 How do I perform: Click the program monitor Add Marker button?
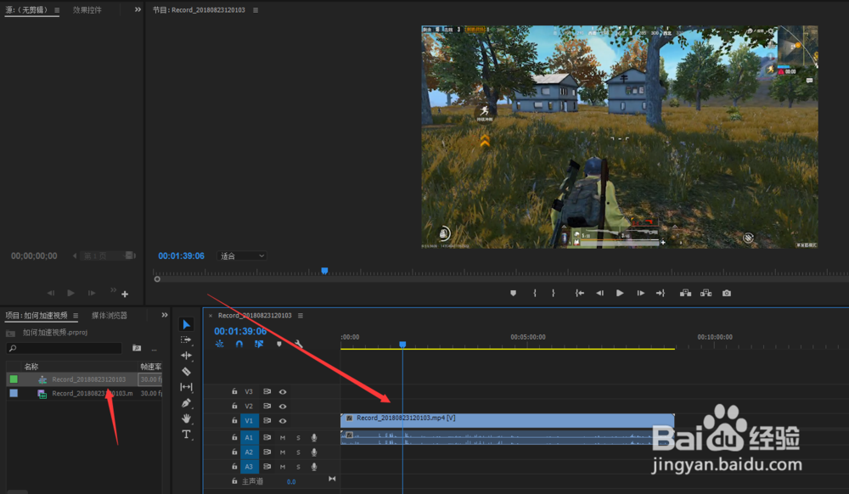tap(514, 294)
